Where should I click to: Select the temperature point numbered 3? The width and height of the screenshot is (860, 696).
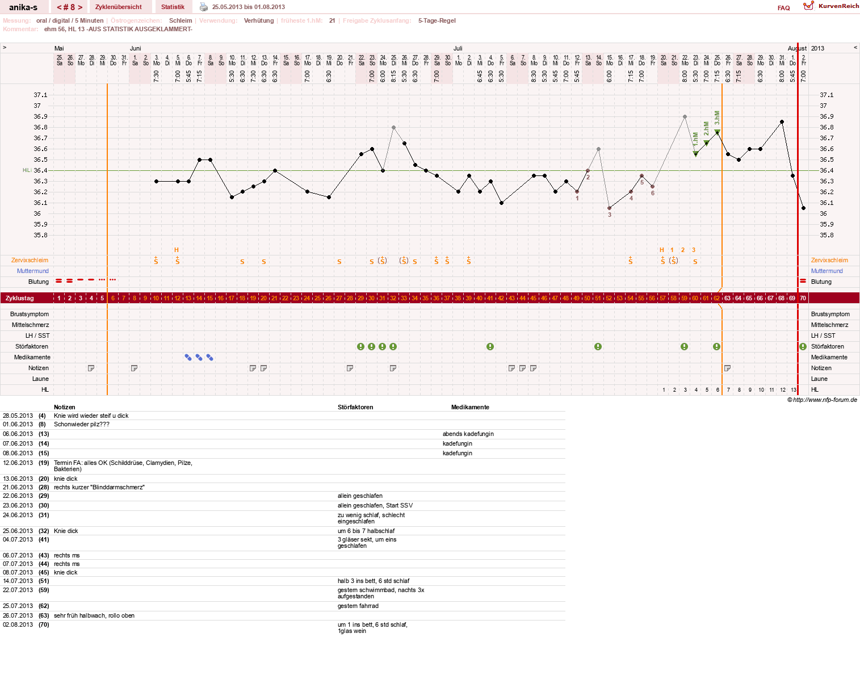(x=609, y=208)
